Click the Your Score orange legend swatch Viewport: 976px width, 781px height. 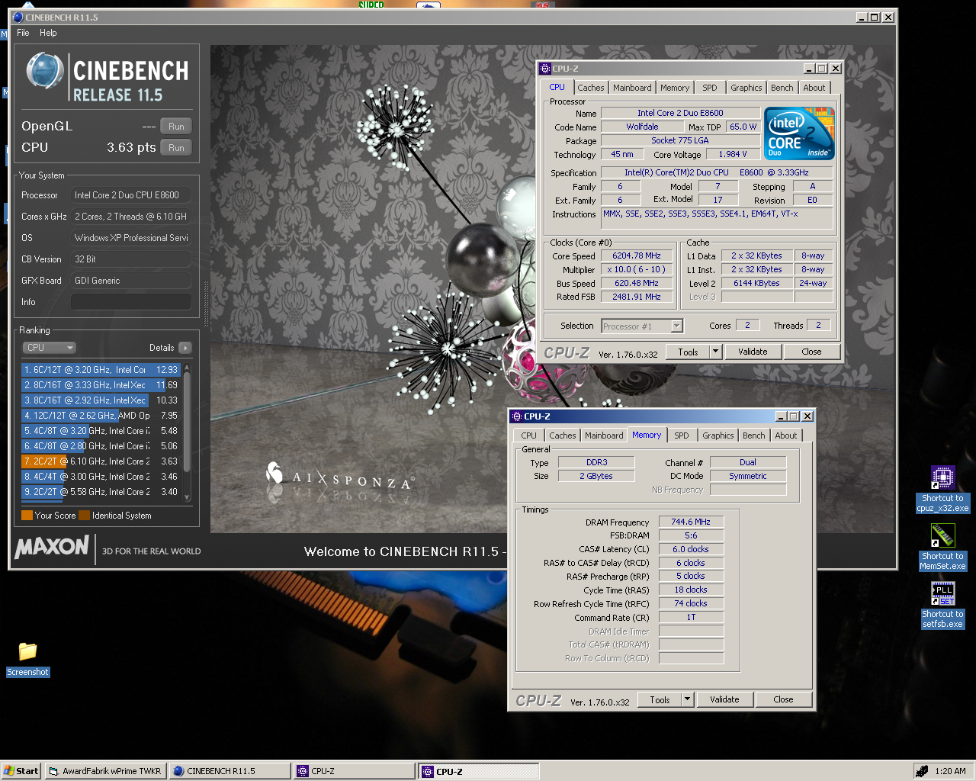27,516
